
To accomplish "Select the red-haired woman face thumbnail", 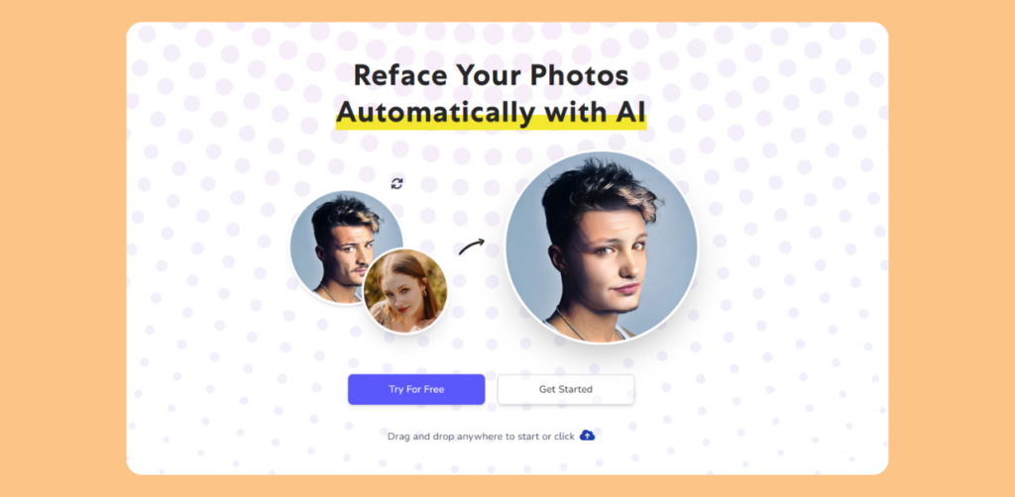I will pyautogui.click(x=405, y=291).
